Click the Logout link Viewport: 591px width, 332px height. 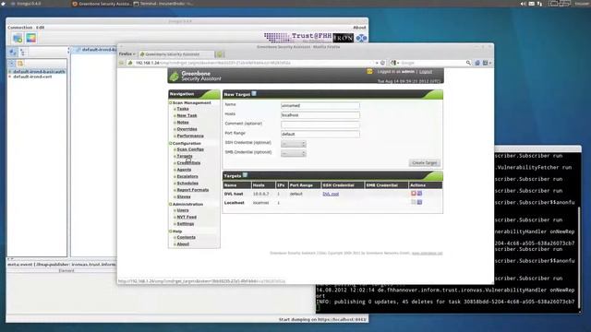click(x=426, y=72)
